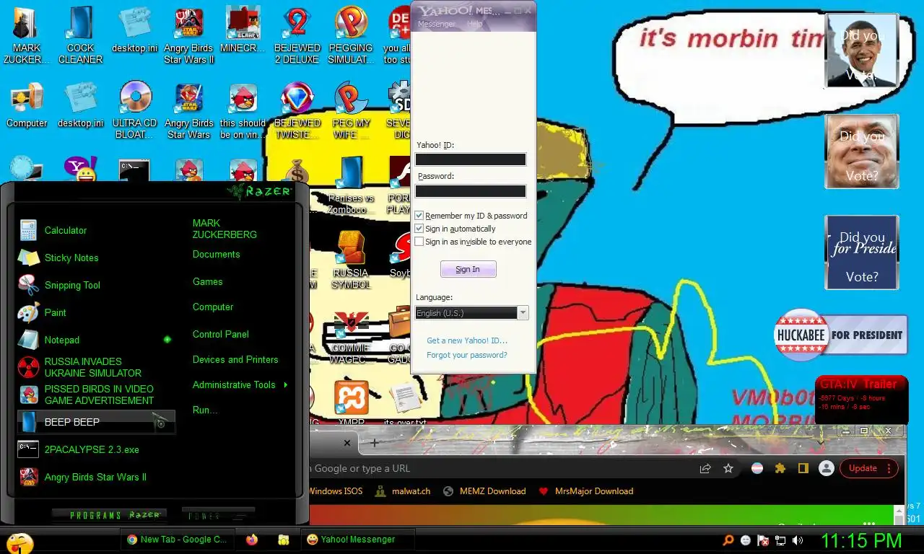Click Chrome's share page icon
The width and height of the screenshot is (924, 554).
coord(705,468)
